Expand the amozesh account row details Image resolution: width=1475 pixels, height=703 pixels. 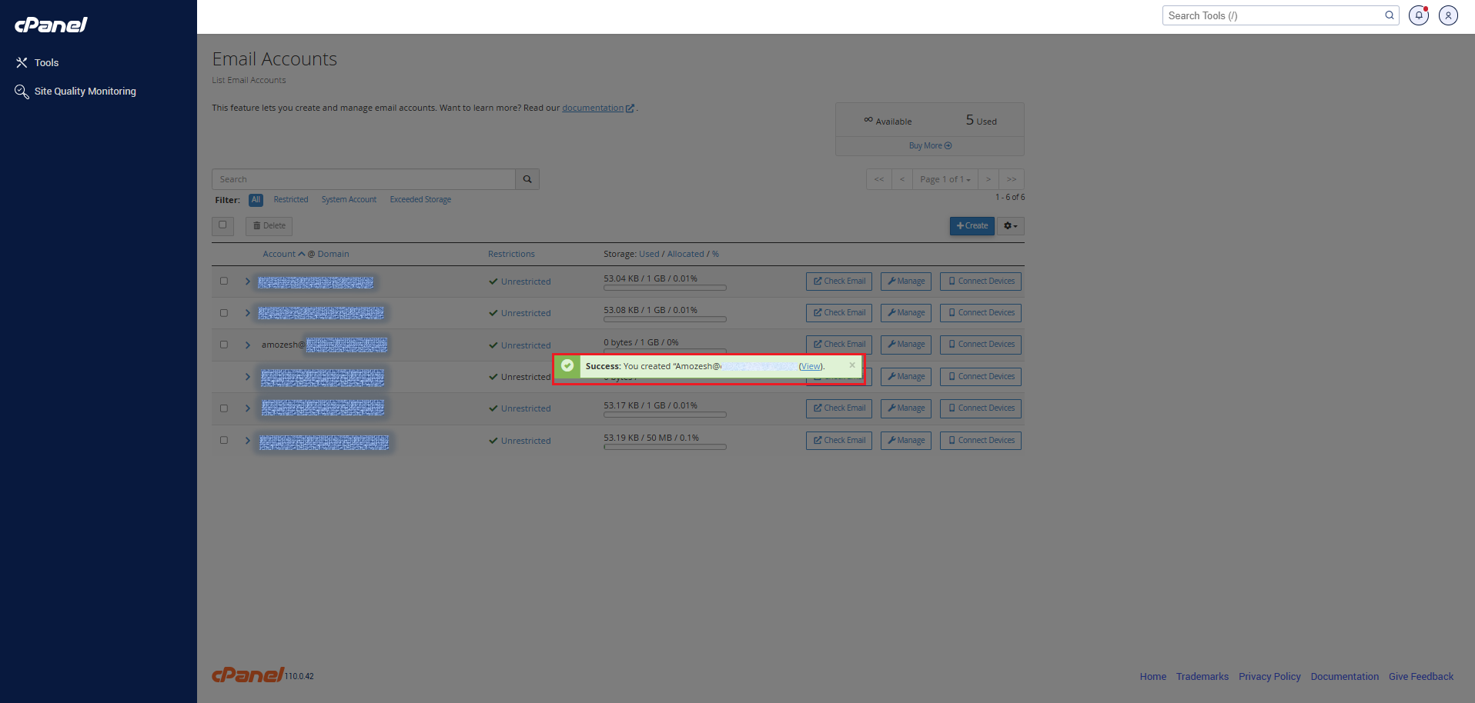click(x=247, y=345)
